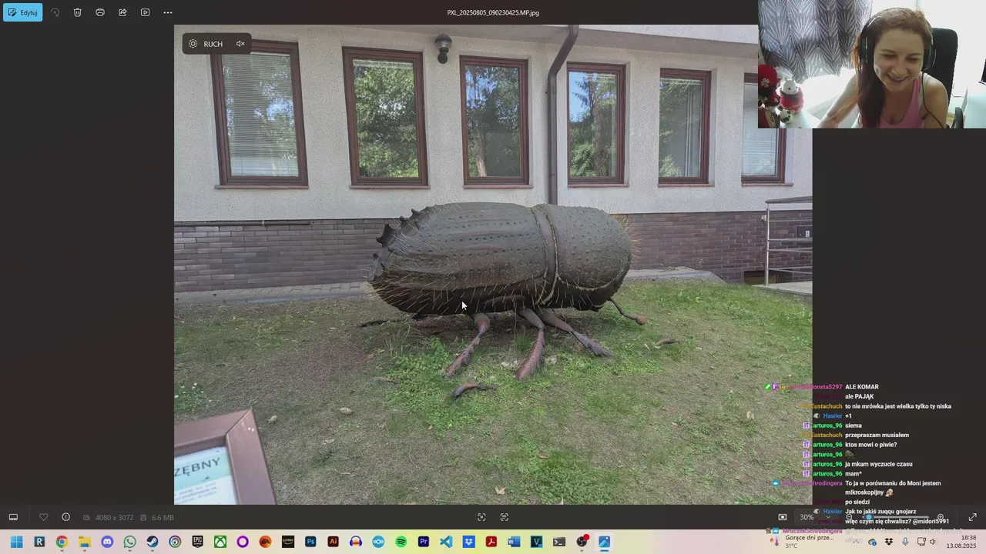Open Spotify from the taskbar
The width and height of the screenshot is (986, 554).
click(401, 542)
